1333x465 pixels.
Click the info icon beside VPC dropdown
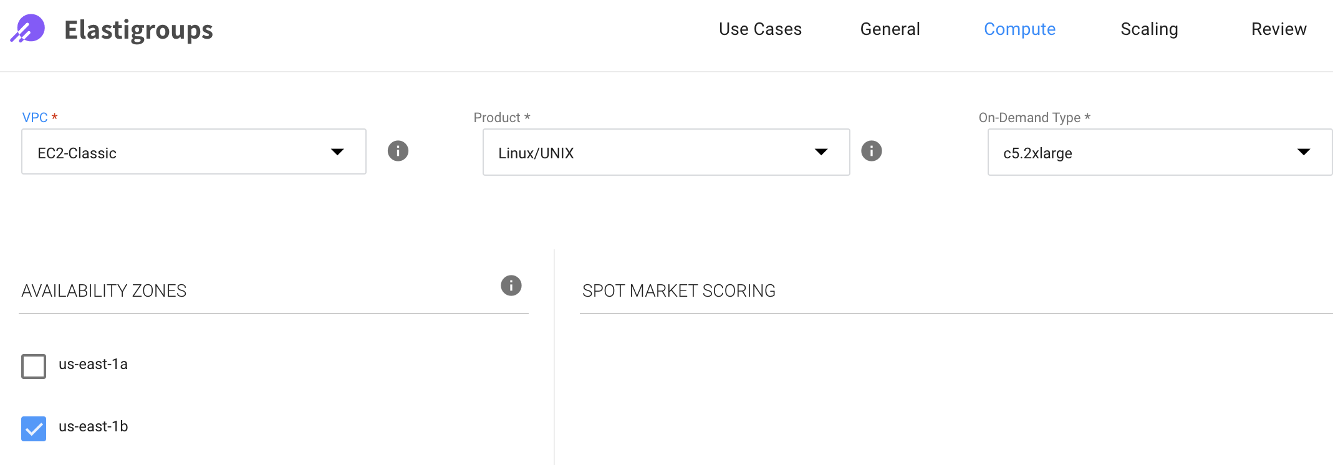pos(398,151)
